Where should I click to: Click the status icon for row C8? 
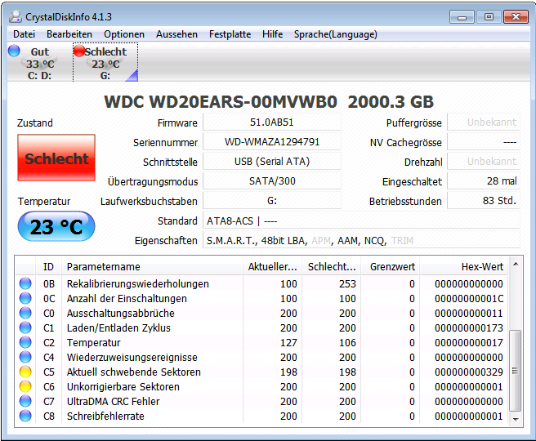pos(25,416)
